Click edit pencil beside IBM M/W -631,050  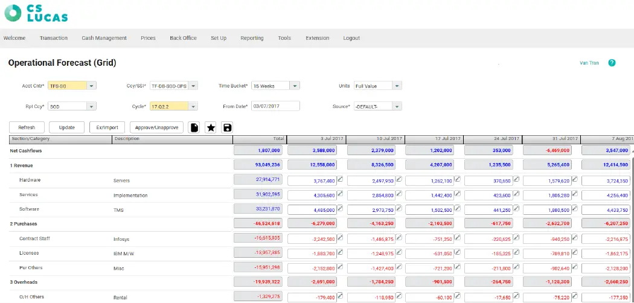pos(457,252)
